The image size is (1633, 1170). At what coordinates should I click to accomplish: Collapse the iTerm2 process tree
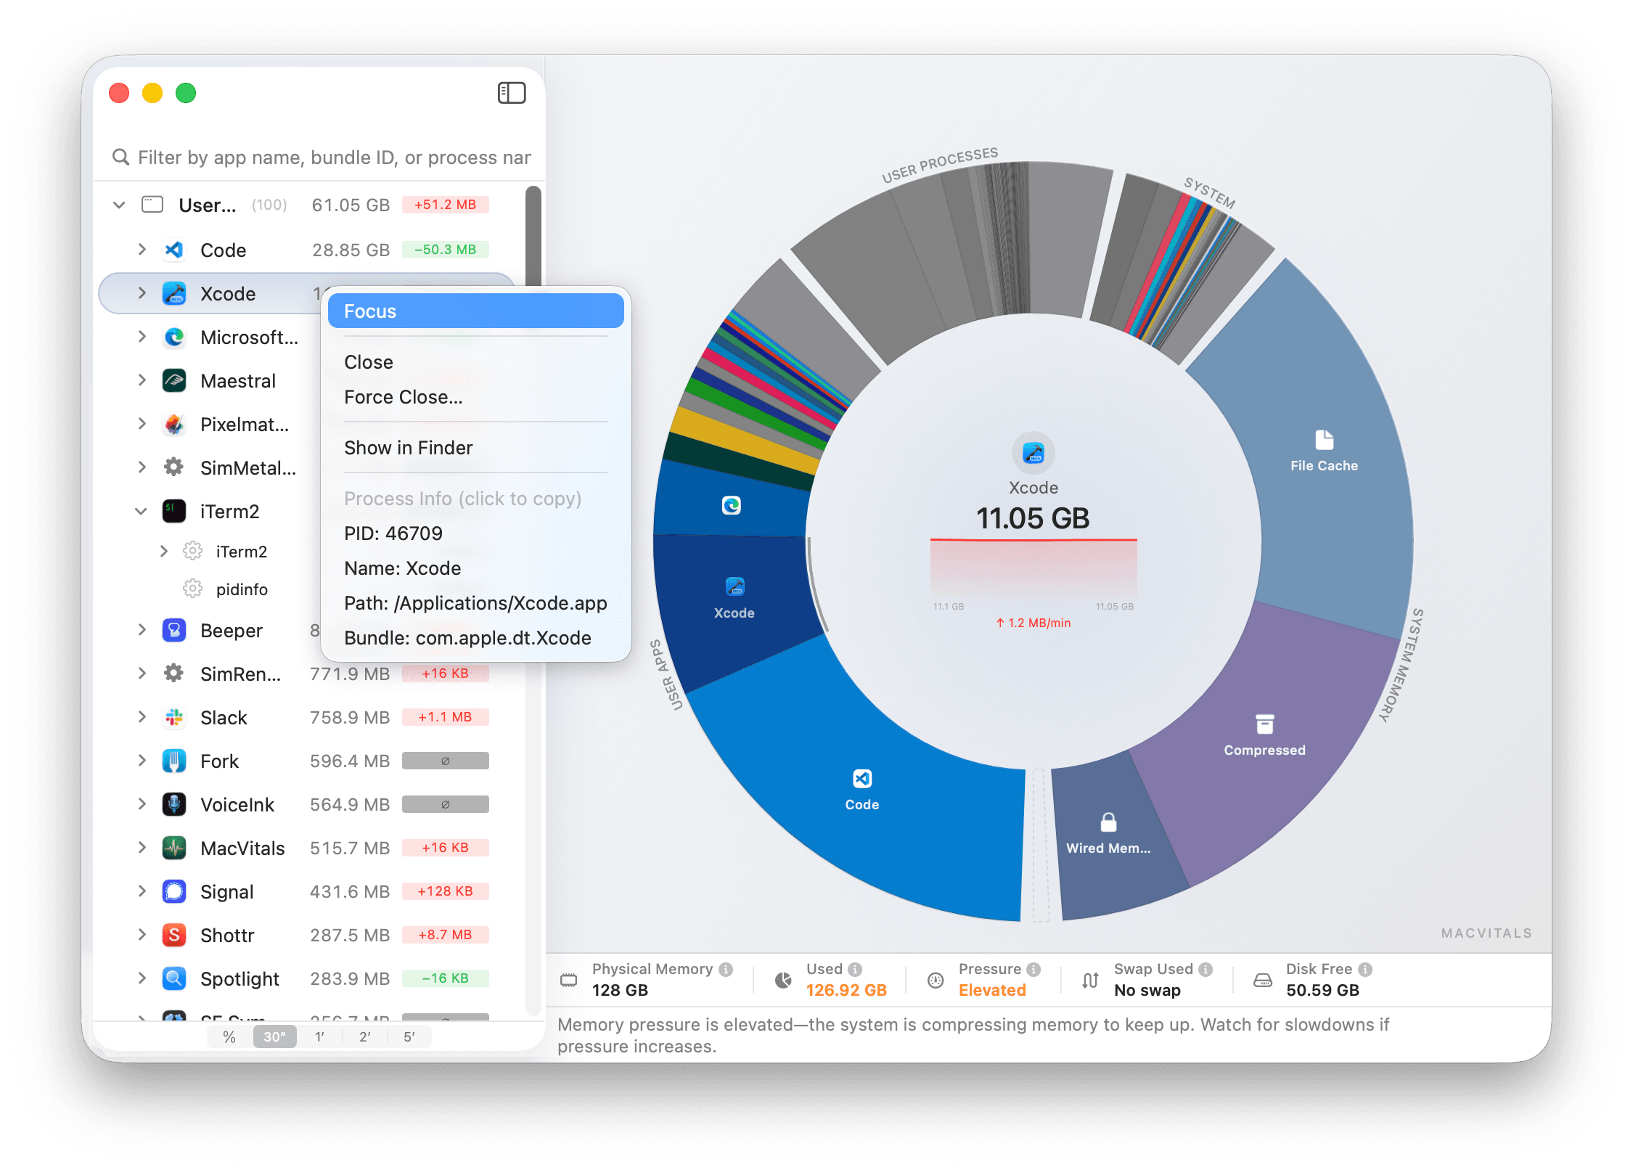141,512
